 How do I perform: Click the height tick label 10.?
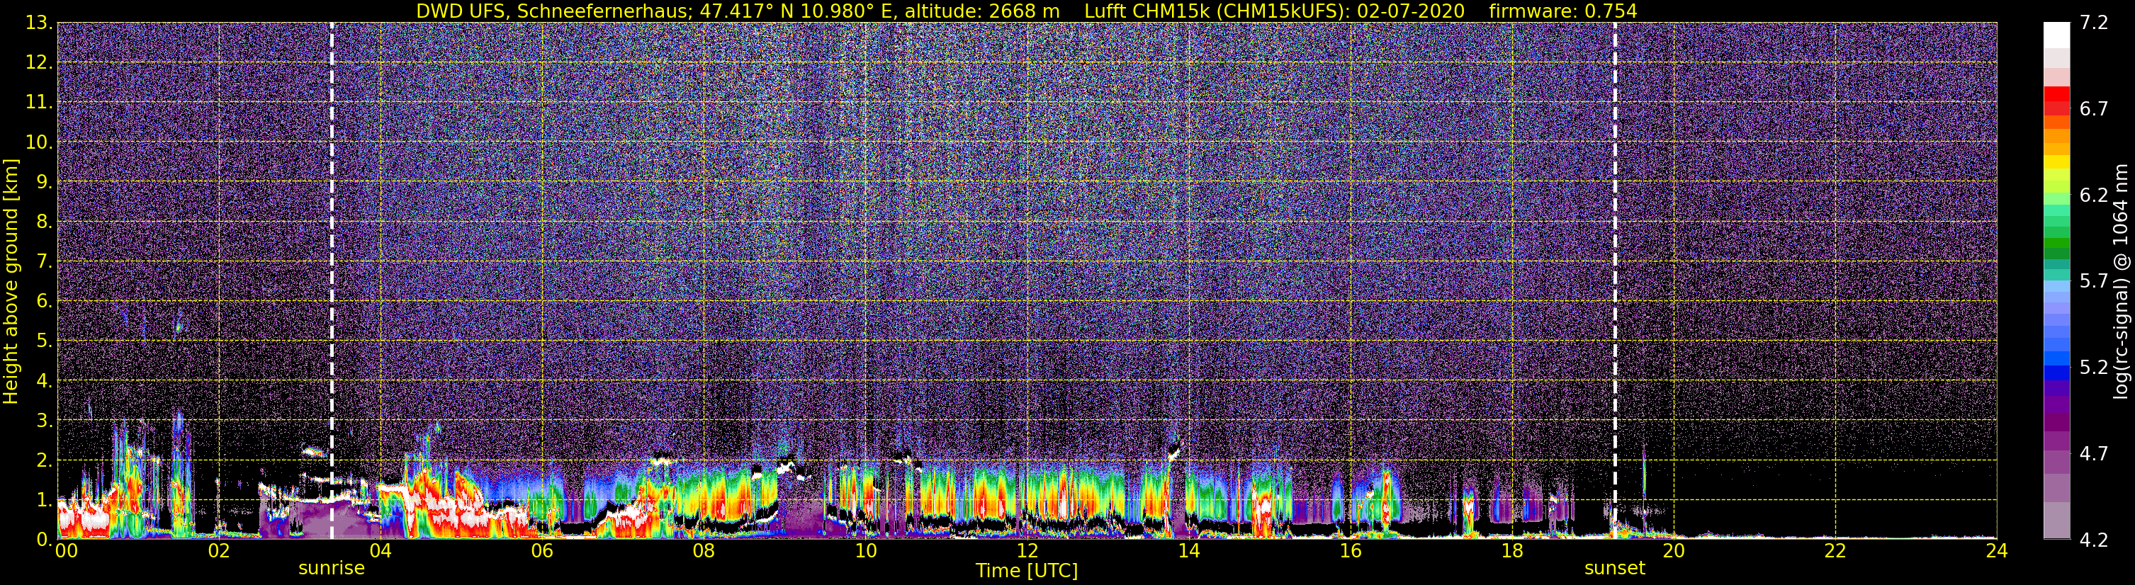38,142
